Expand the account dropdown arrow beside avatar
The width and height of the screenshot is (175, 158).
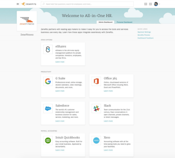(160, 4)
